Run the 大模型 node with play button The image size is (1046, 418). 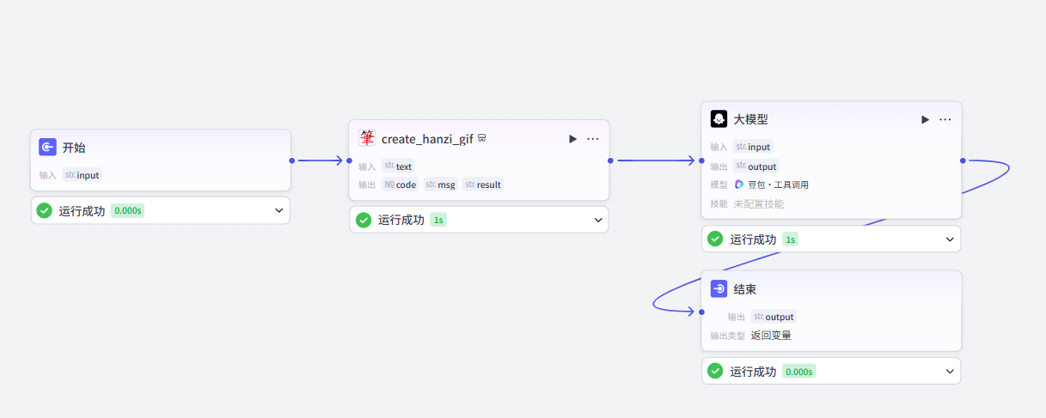coord(925,119)
